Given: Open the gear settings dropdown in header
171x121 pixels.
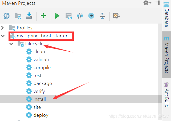Looking at the screenshot, I should pos(147,3).
